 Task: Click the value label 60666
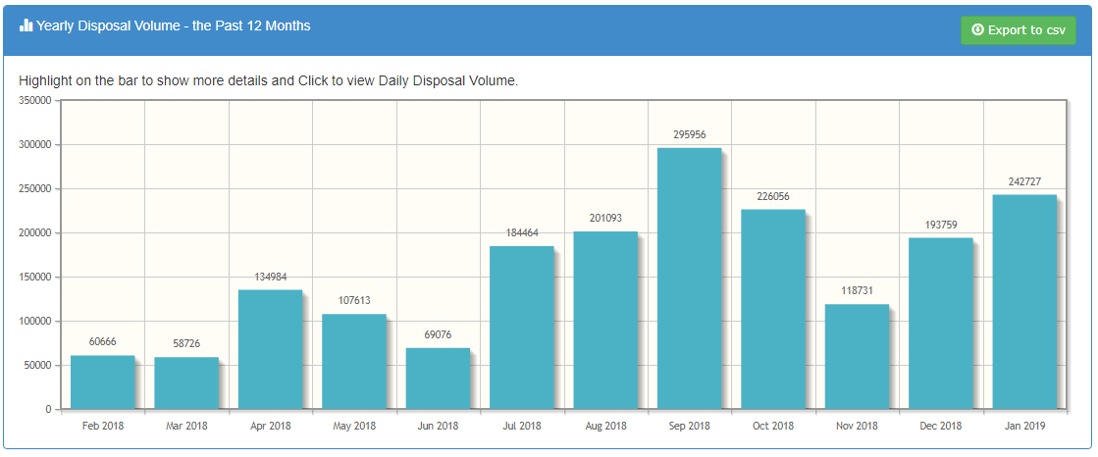(x=103, y=342)
